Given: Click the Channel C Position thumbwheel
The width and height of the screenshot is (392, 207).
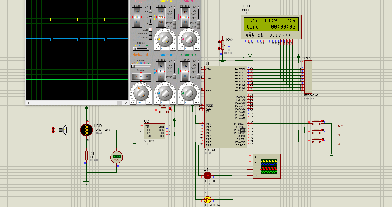Looking at the screenshot, I should pos(185,17).
